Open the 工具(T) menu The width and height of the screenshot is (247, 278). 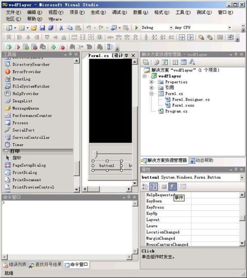183,12
